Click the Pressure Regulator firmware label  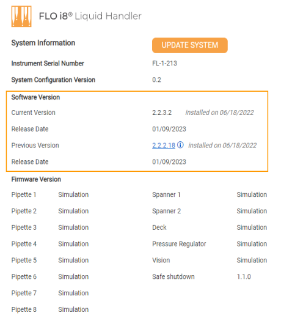179,244
